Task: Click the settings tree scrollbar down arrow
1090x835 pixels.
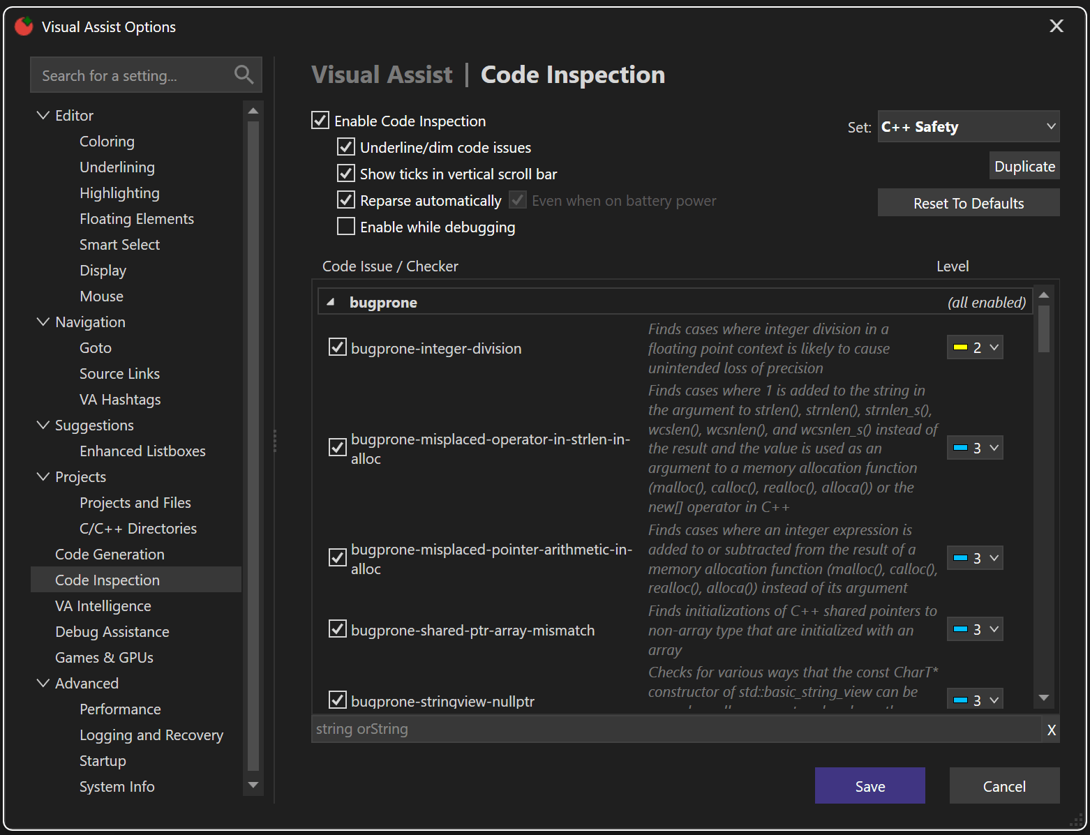Action: click(253, 785)
